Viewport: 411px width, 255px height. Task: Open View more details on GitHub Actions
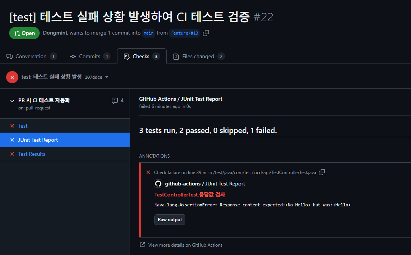point(185,245)
